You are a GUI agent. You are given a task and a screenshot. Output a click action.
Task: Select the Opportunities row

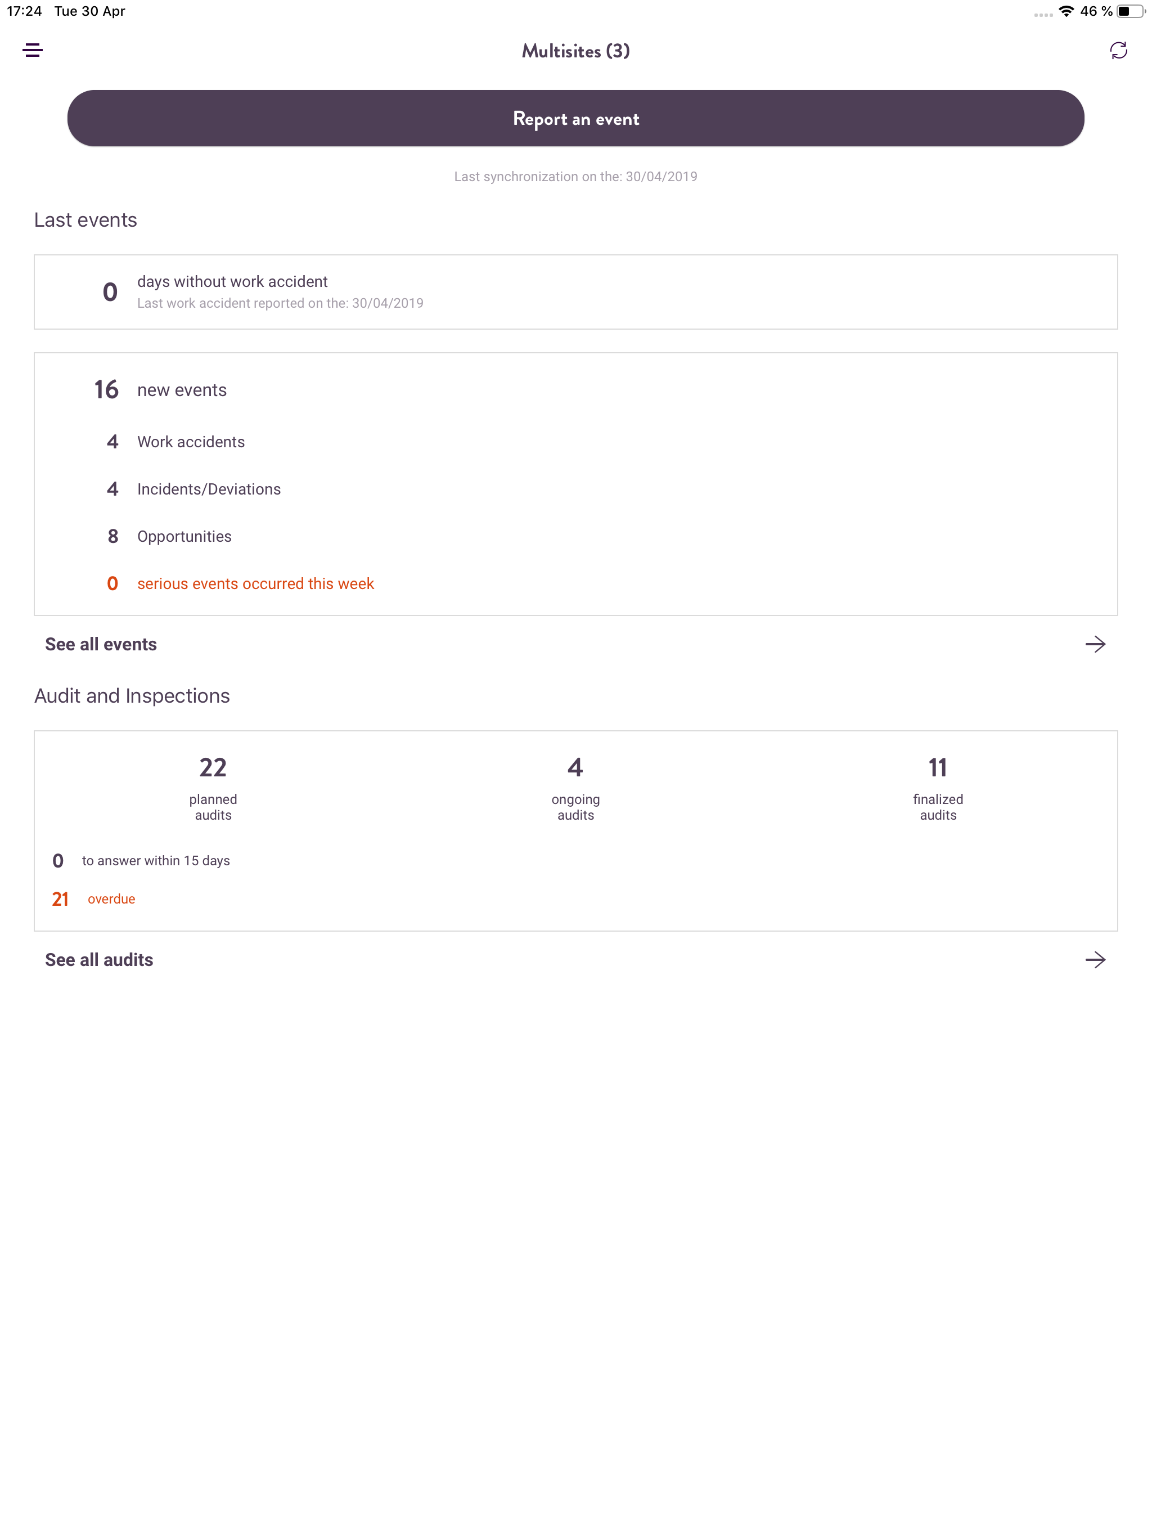[x=169, y=536]
